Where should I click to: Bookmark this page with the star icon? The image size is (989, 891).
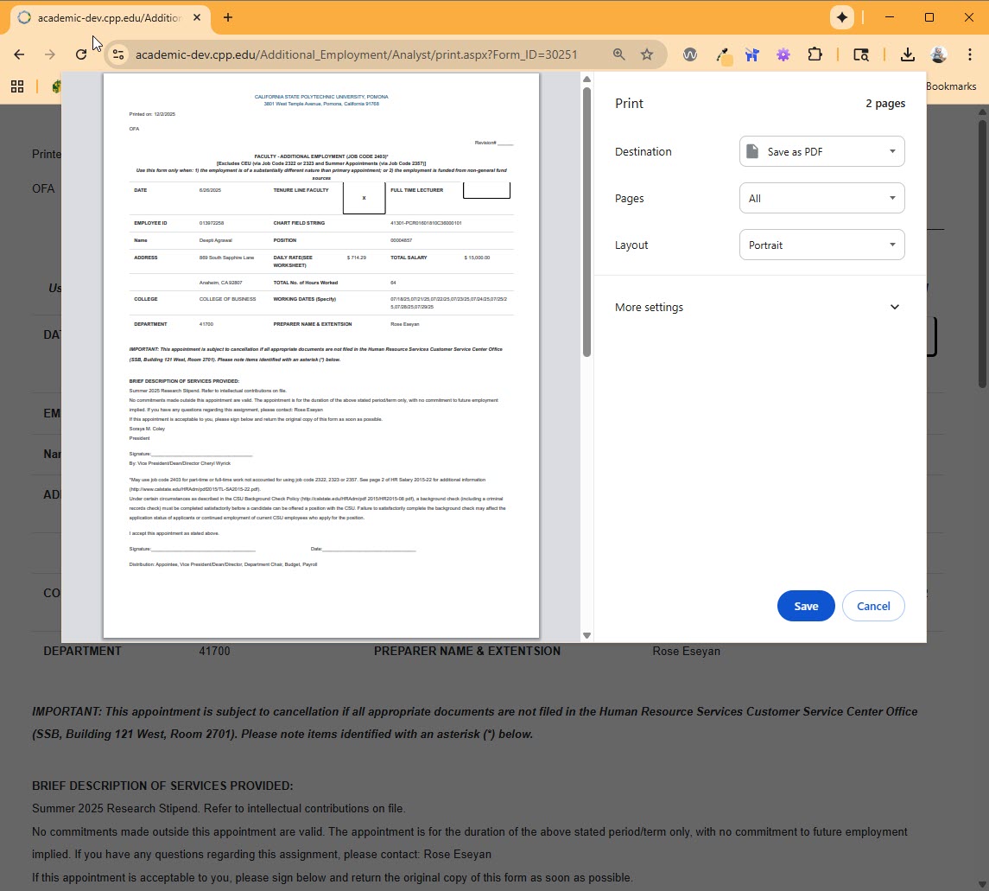coord(648,54)
